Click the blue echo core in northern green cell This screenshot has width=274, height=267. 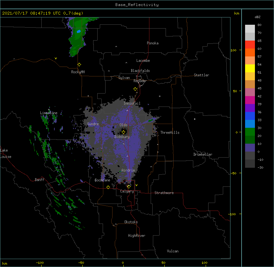click(x=79, y=31)
